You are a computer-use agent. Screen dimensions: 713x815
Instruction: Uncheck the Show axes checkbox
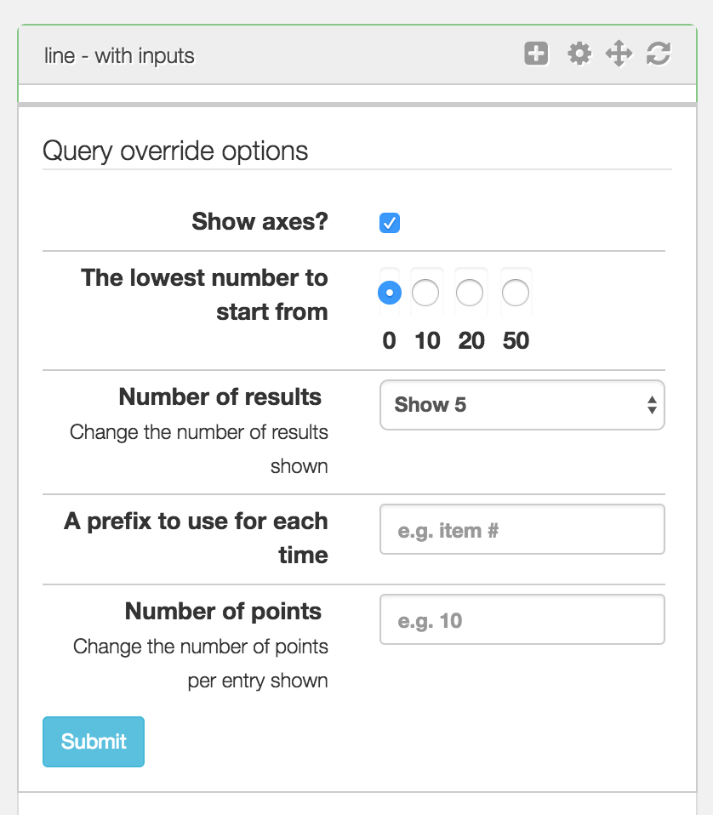tap(390, 223)
